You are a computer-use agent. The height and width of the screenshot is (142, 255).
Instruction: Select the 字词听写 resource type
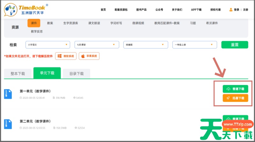pyautogui.click(x=116, y=23)
